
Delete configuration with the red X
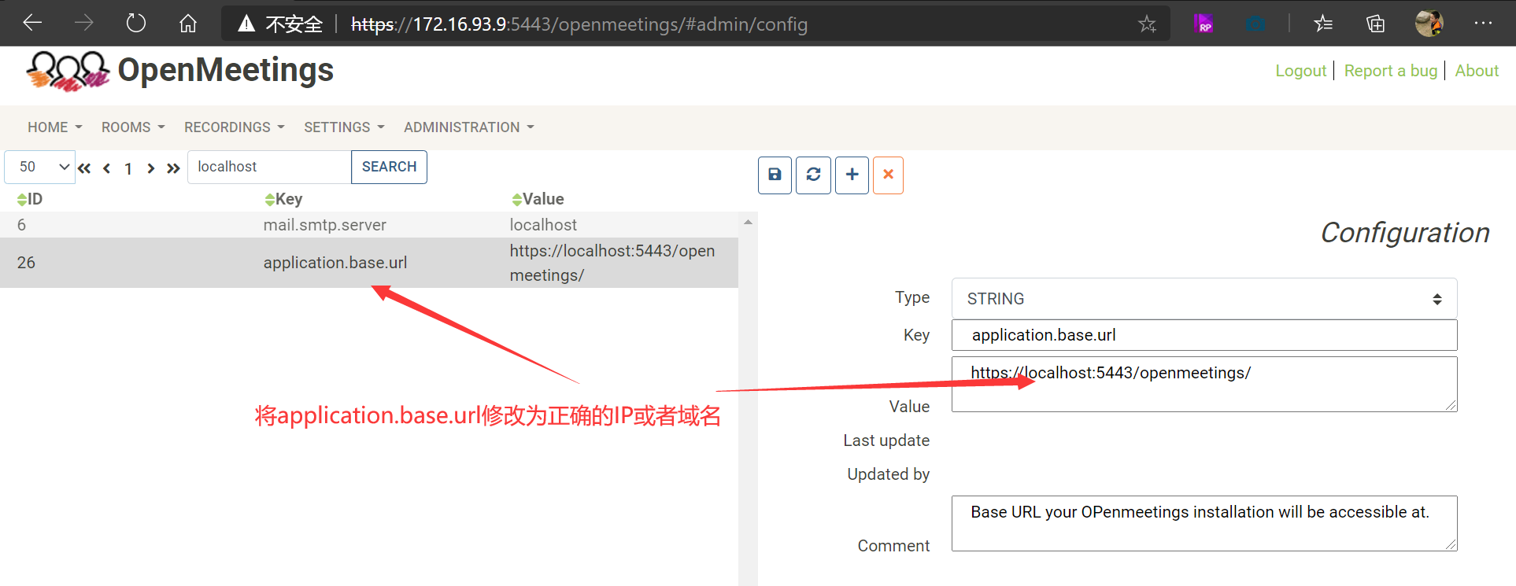(x=888, y=175)
